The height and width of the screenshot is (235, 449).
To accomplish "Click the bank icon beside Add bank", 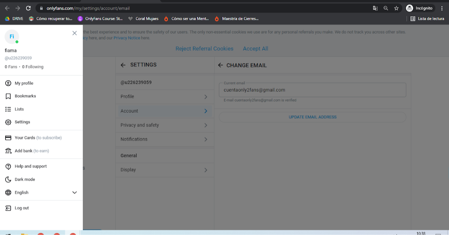I will click(8, 151).
